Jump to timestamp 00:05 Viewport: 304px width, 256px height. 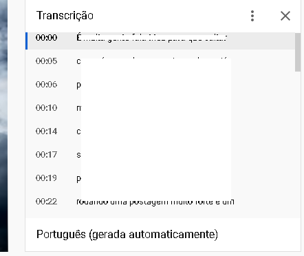point(46,61)
